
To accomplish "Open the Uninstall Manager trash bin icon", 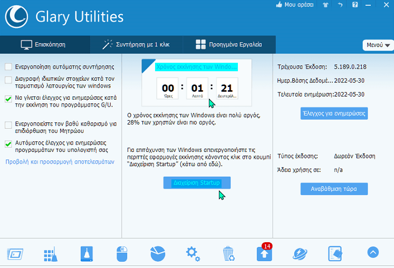I will click(229, 254).
